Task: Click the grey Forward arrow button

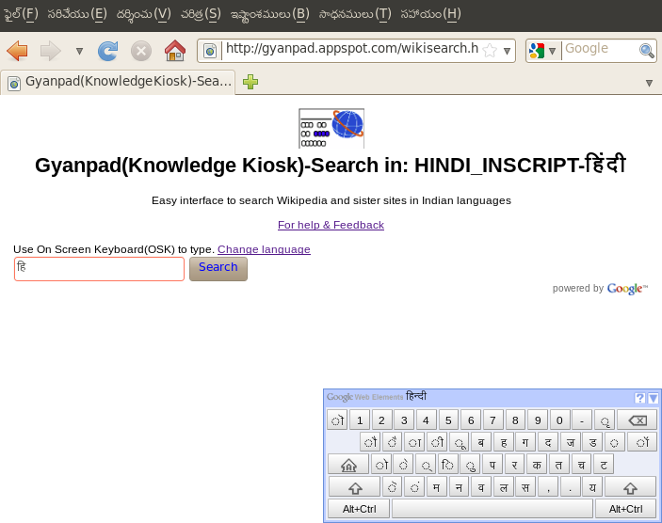Action: (50, 51)
